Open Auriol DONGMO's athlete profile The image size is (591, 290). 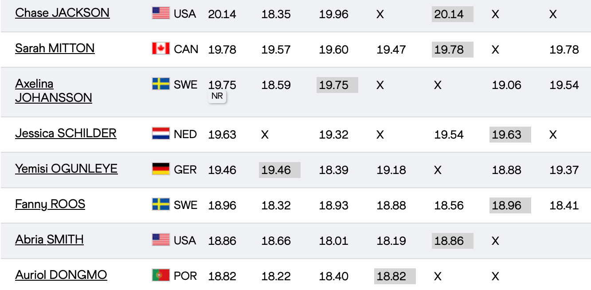click(61, 275)
